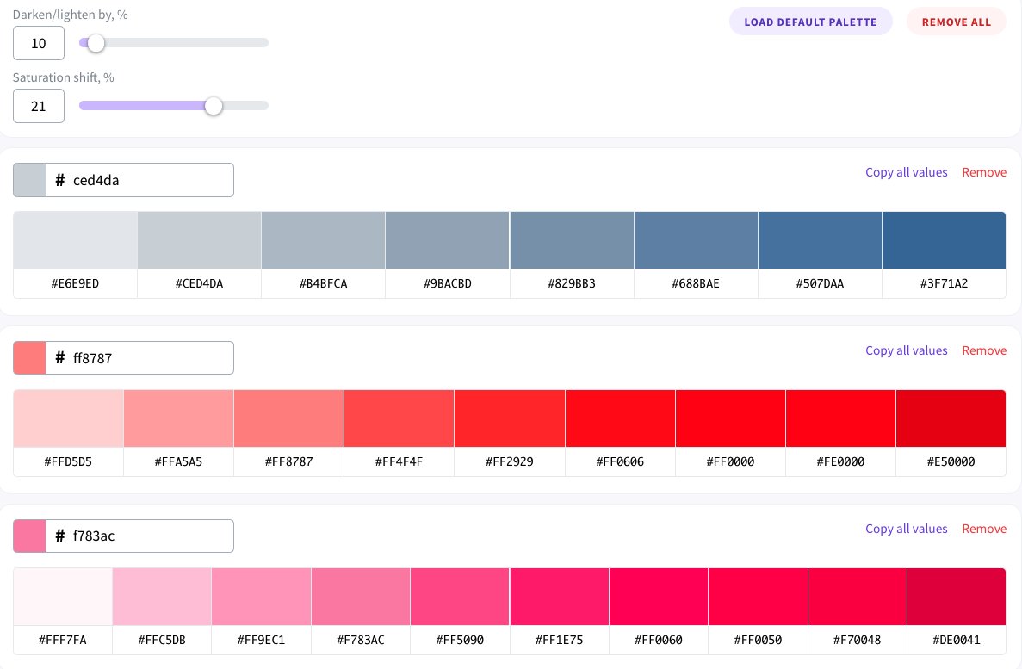Select the #688BAE color swatch

pos(696,240)
